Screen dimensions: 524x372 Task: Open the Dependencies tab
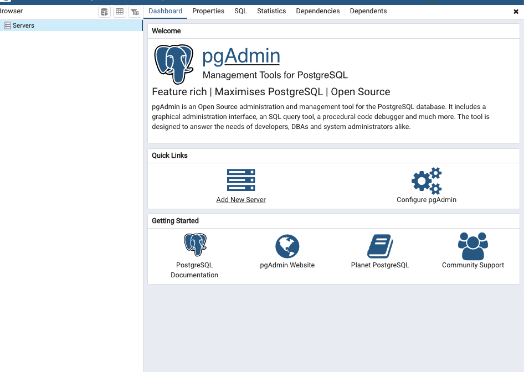pyautogui.click(x=318, y=11)
